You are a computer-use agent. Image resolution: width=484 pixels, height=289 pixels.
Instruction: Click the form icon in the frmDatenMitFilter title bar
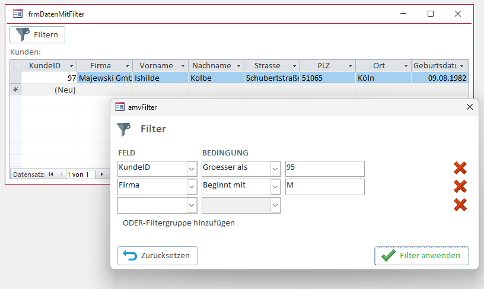(18, 14)
